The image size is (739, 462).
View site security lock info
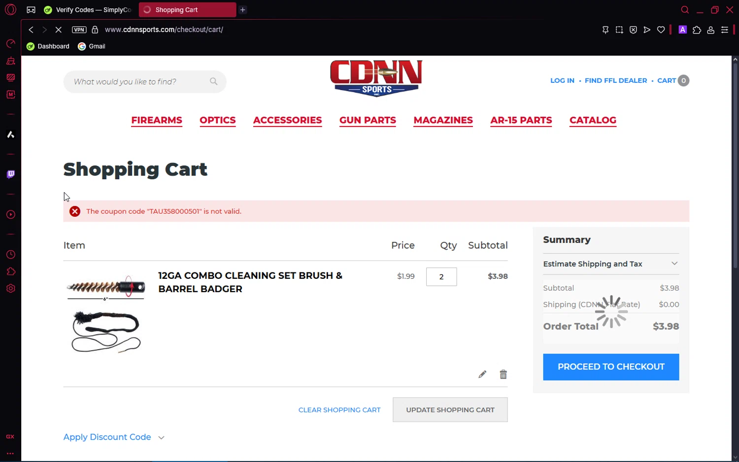(x=95, y=30)
